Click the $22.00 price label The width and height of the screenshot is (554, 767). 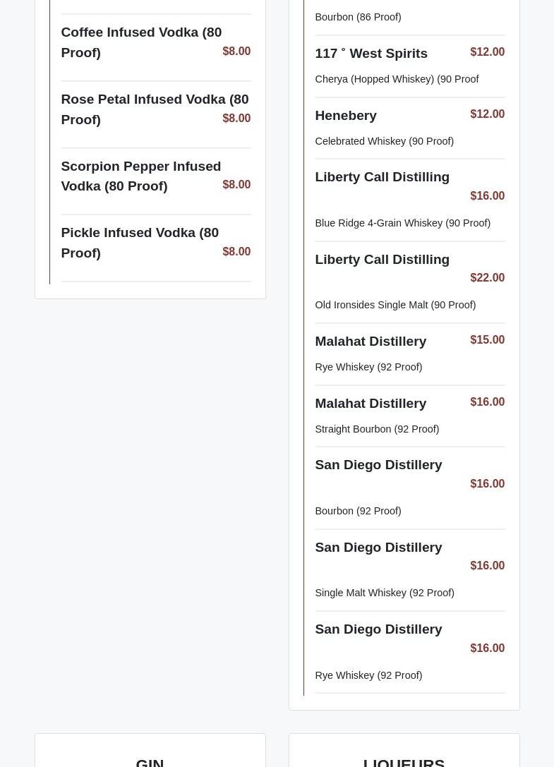[x=487, y=278]
